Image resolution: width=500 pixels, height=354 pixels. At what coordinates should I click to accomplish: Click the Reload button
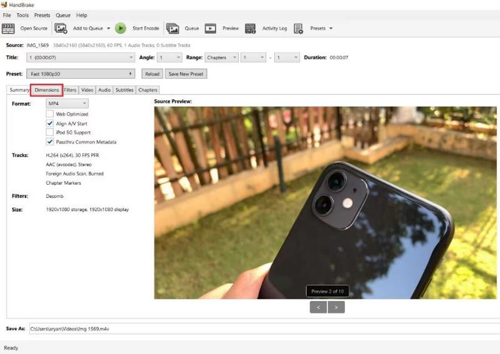coord(152,74)
